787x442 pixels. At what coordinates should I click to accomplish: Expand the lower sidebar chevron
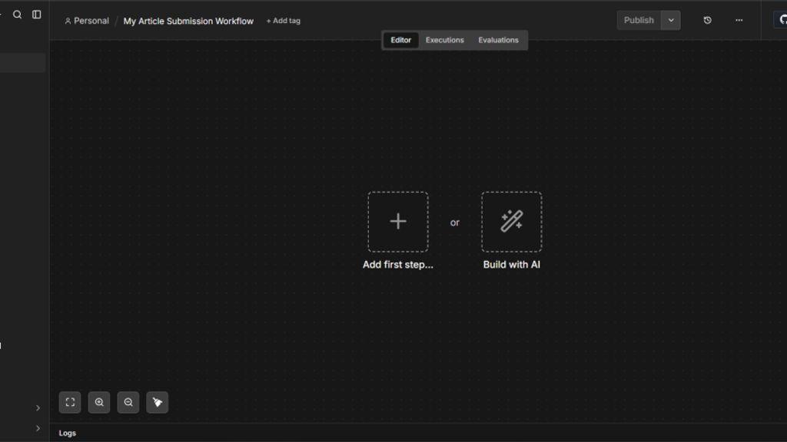(38, 428)
